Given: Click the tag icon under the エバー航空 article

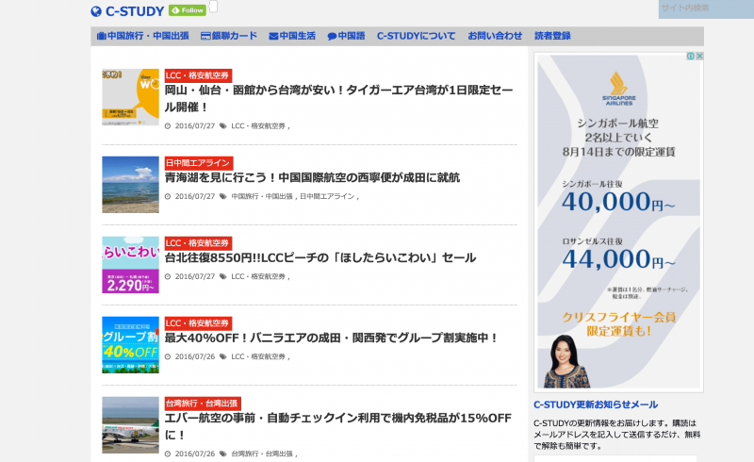Looking at the screenshot, I should tap(223, 454).
